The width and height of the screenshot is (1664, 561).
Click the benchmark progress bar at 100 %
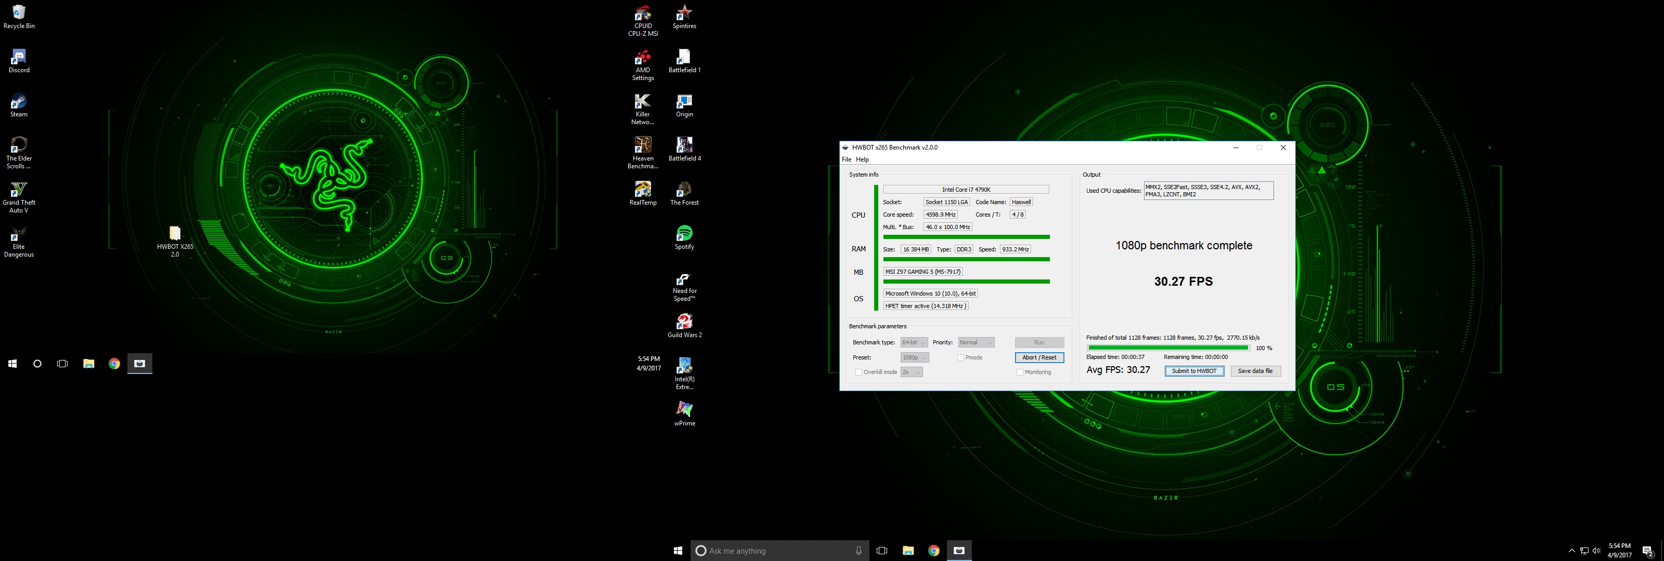[1168, 348]
